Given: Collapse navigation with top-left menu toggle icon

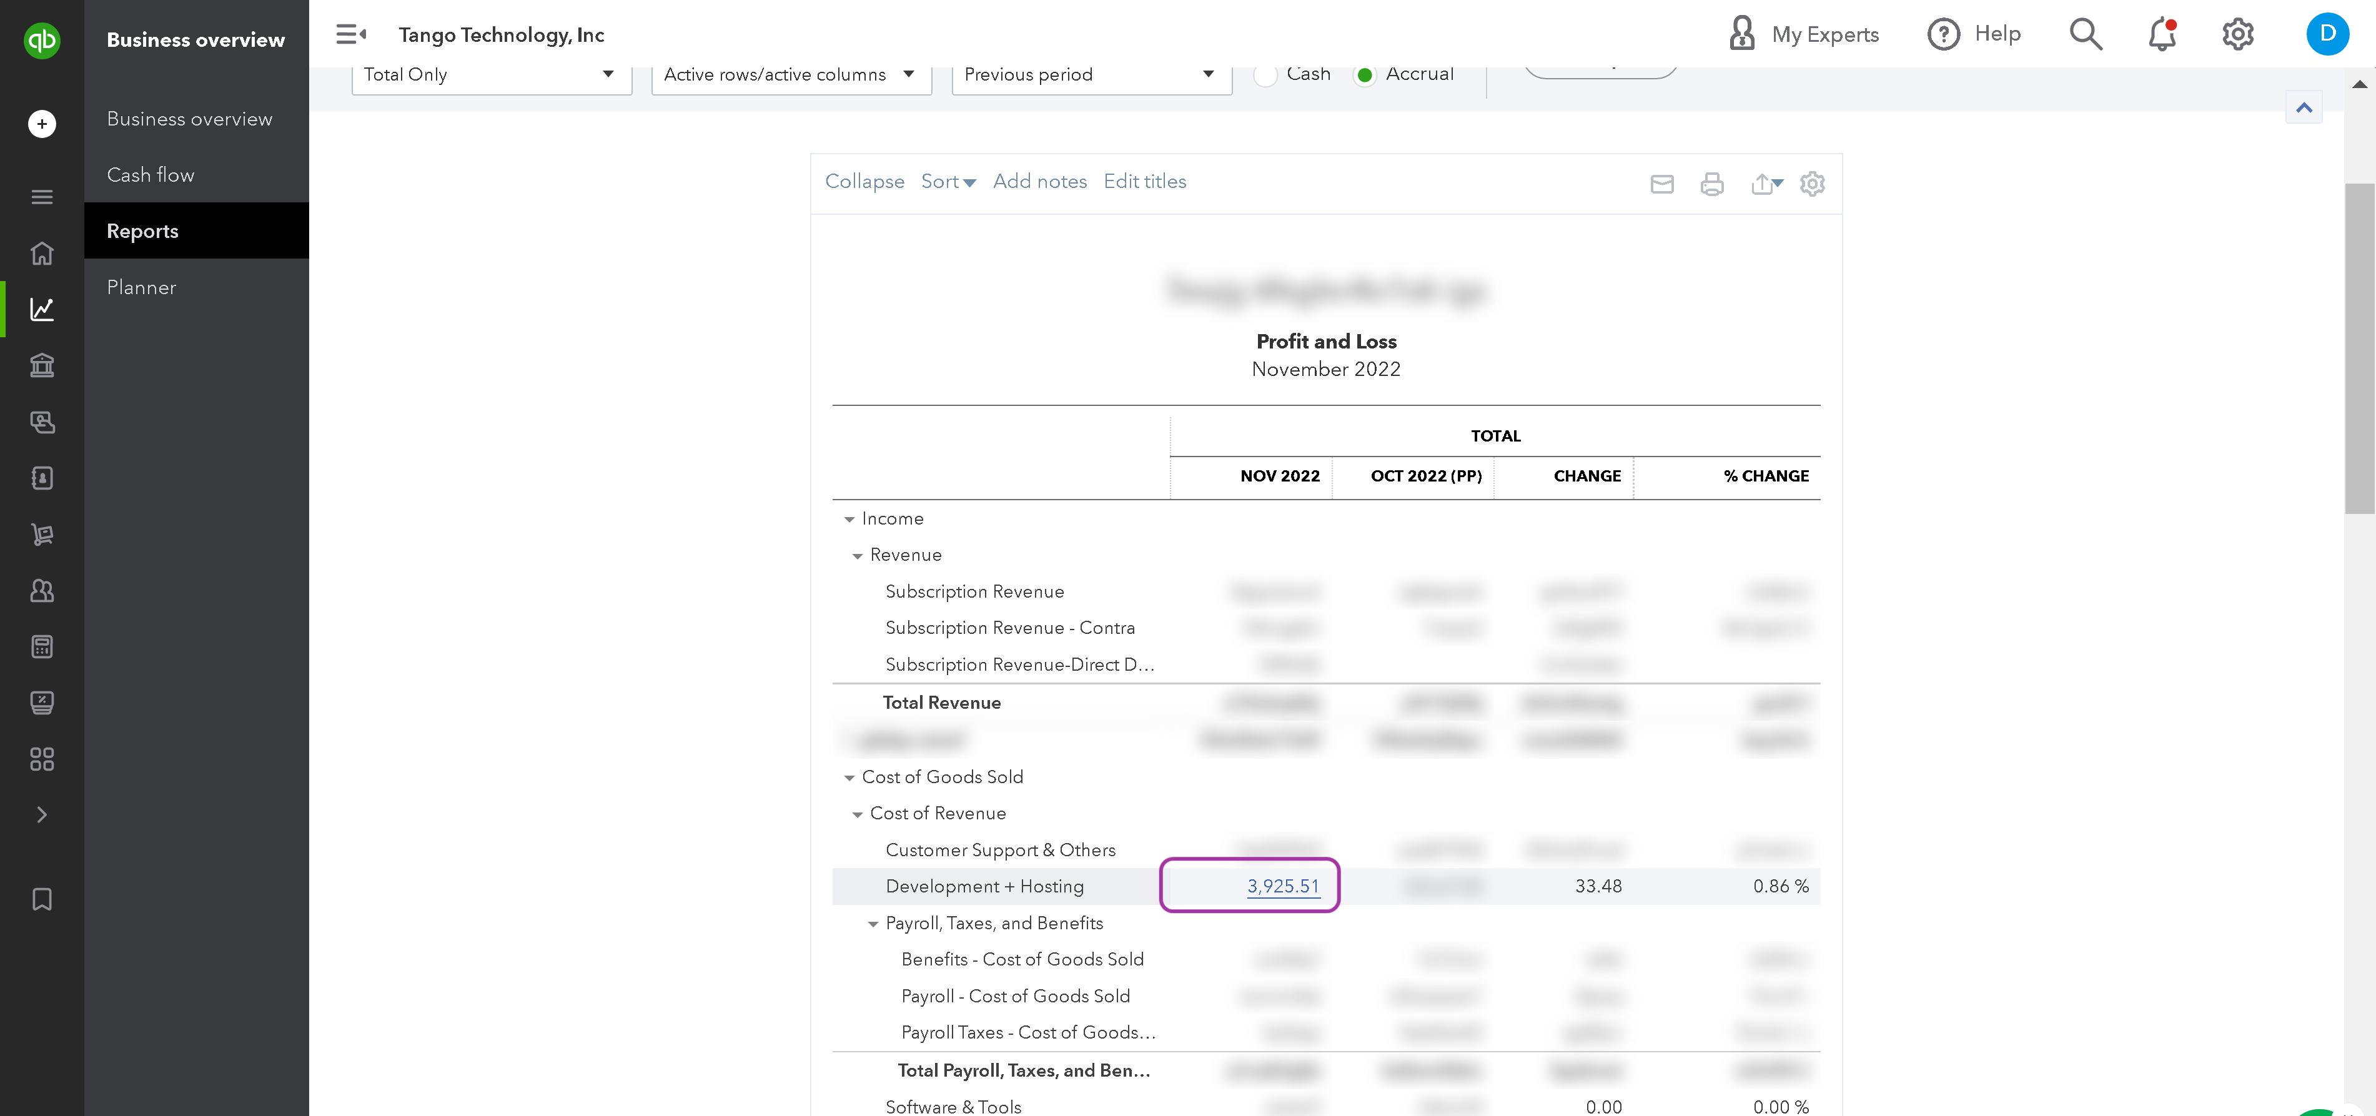Looking at the screenshot, I should tap(352, 35).
